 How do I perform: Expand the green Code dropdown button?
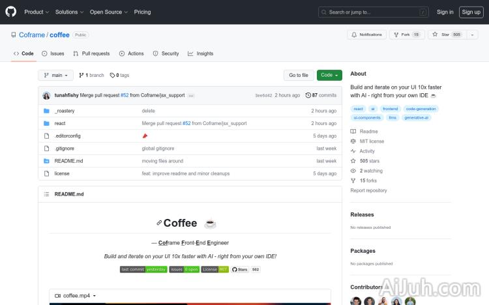tap(329, 75)
